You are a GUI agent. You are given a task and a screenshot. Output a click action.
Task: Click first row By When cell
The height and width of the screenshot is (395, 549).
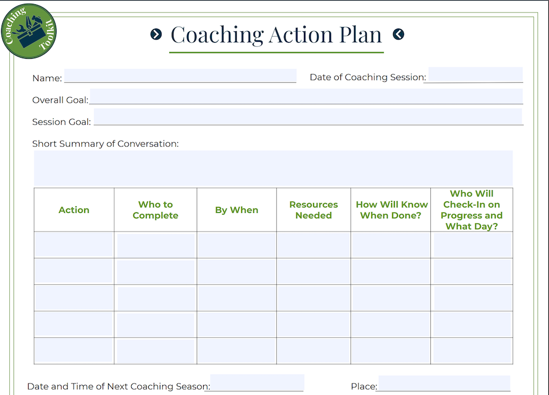pos(237,245)
